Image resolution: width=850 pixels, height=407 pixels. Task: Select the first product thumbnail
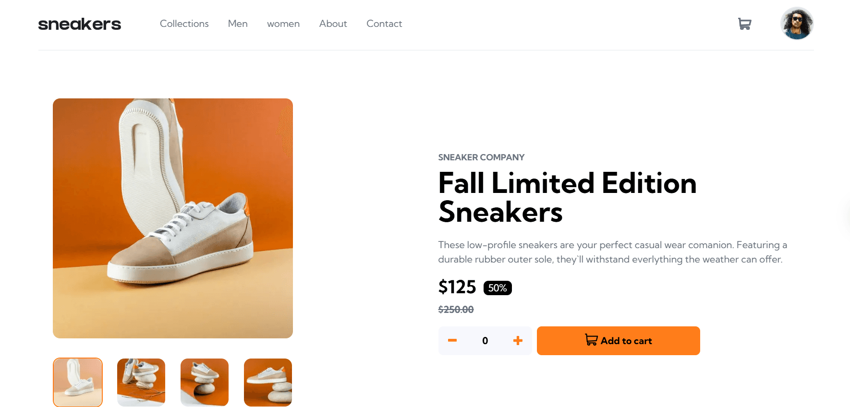[x=78, y=383]
